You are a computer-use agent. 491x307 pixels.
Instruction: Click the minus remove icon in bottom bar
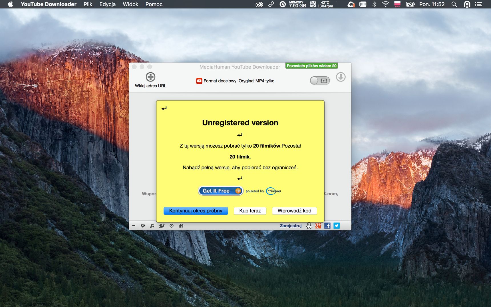click(x=134, y=226)
